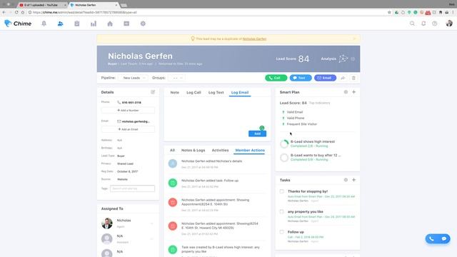
Task: Click the Nicholas agent photo
Action: click(x=106, y=223)
